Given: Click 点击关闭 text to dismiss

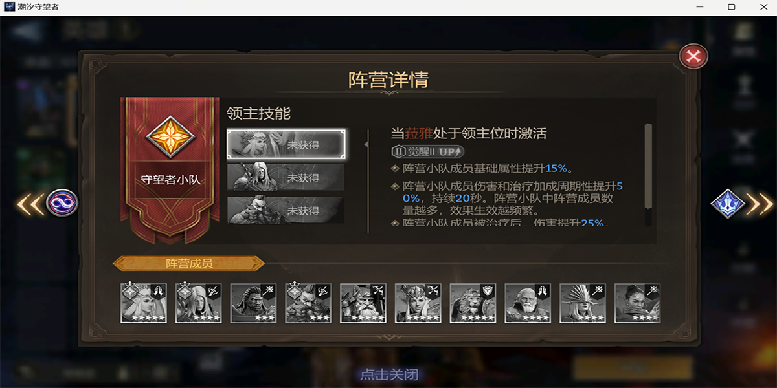Looking at the screenshot, I should [x=388, y=374].
